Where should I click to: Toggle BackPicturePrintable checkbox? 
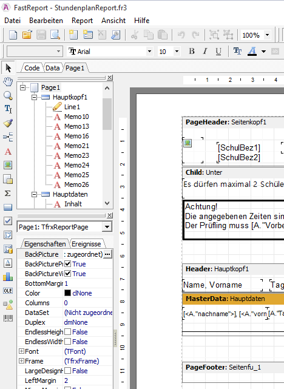(68, 264)
